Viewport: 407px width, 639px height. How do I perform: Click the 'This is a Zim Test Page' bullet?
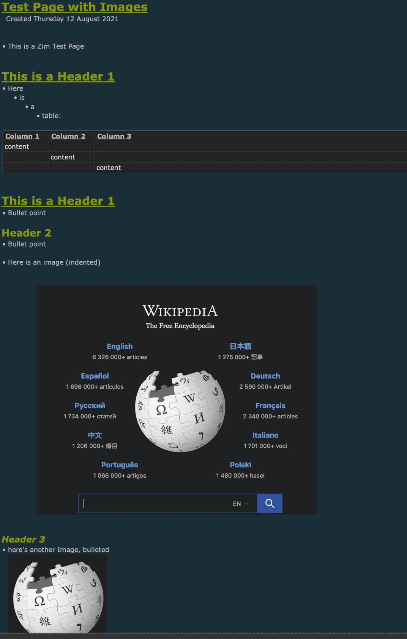tap(46, 46)
